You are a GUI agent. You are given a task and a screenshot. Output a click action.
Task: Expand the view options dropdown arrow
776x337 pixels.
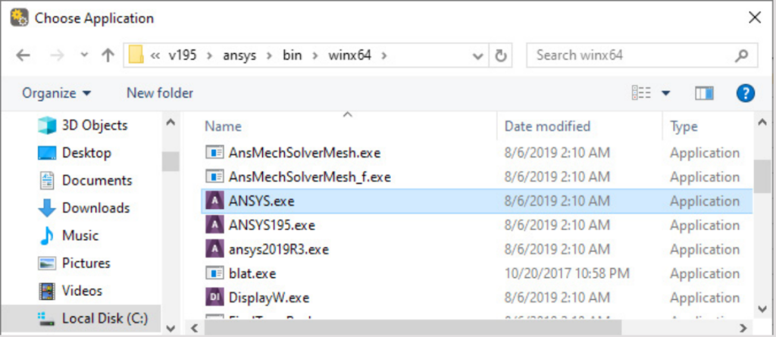(665, 93)
